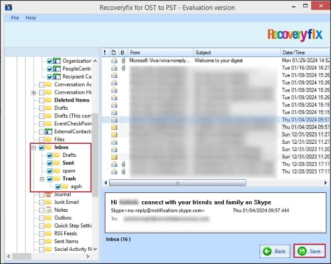Image resolution: width=331 pixels, height=264 pixels.
Task: Click 'Welcome to your digest' subject
Action: [219, 61]
